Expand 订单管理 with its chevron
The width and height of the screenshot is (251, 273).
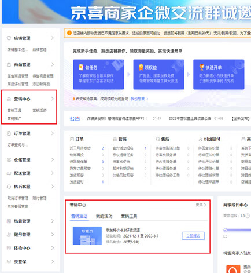[53, 133]
